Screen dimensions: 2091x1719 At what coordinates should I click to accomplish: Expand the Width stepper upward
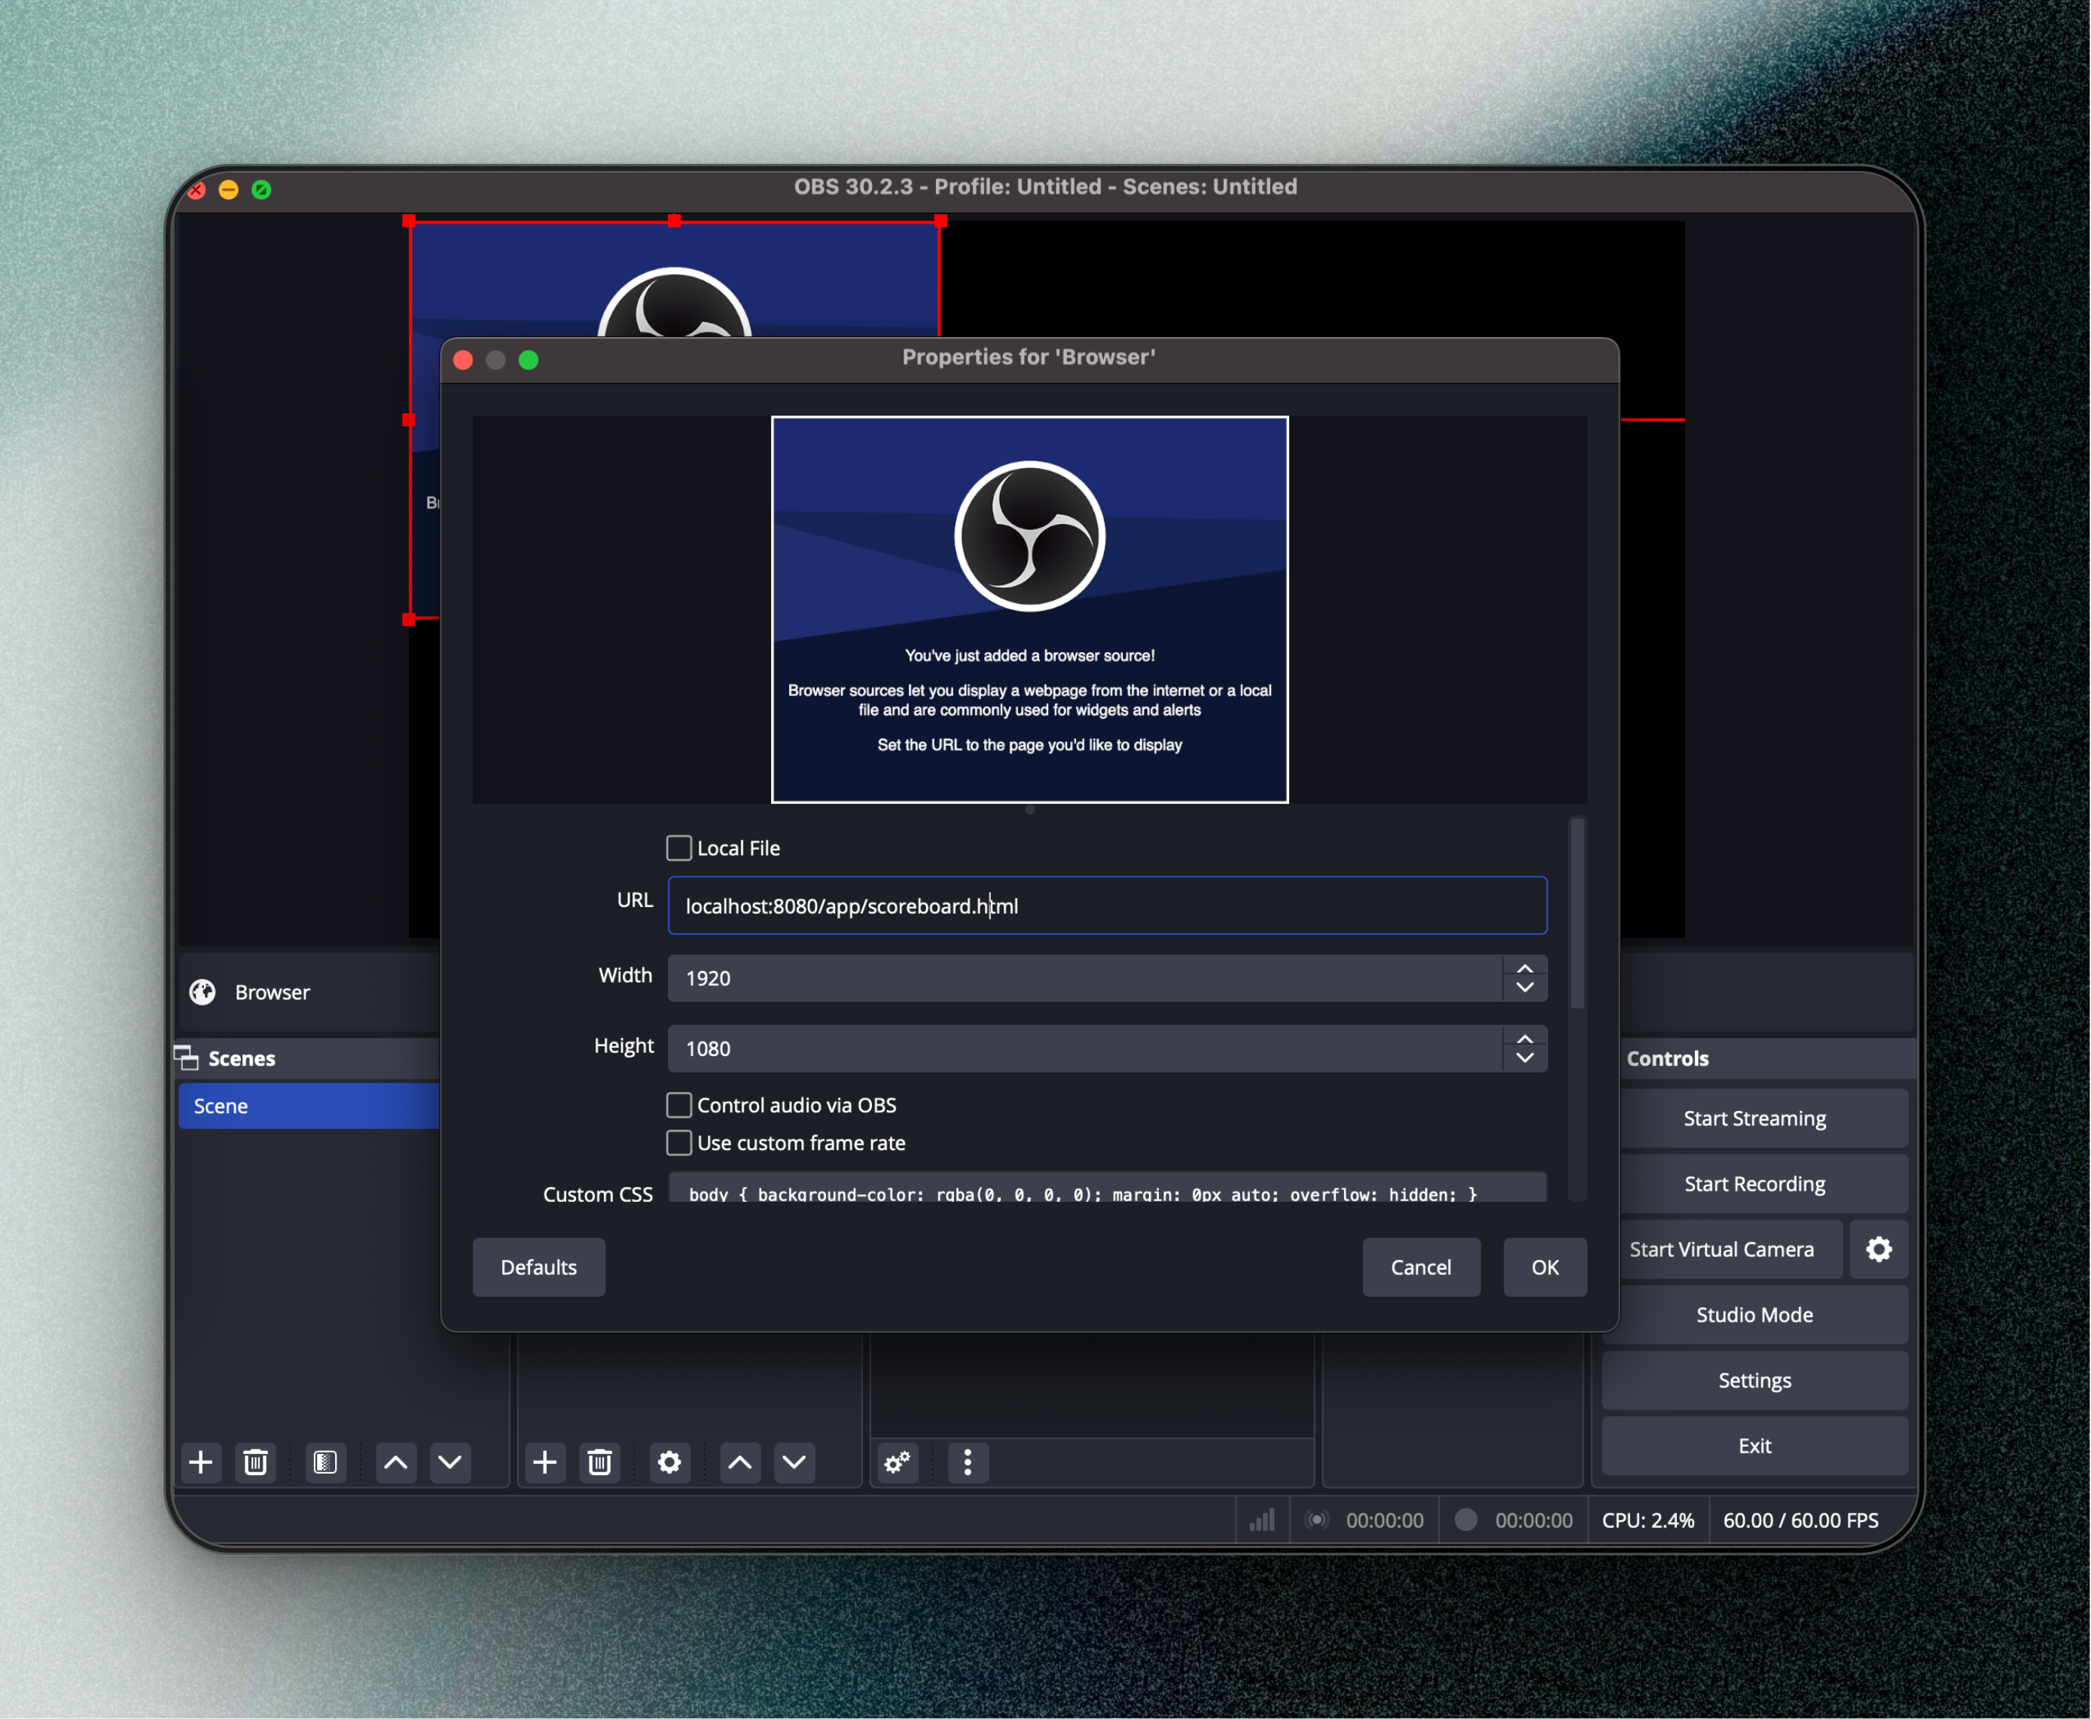(1523, 966)
